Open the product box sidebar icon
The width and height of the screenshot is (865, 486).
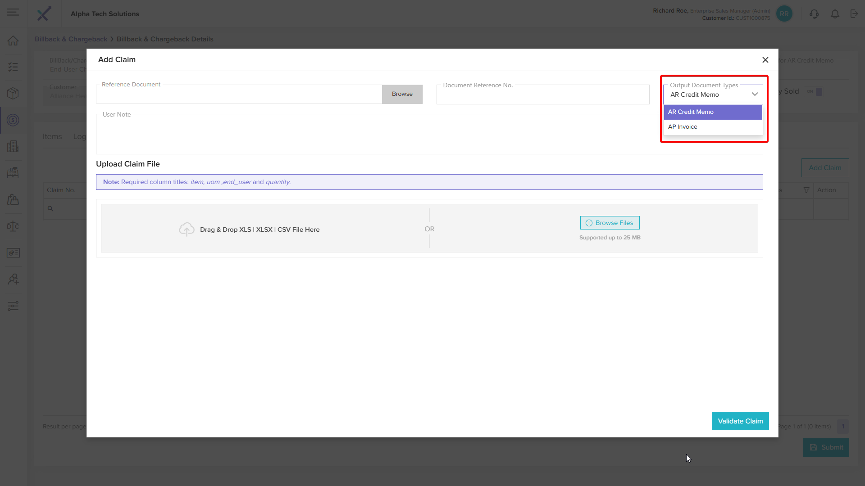(x=13, y=93)
